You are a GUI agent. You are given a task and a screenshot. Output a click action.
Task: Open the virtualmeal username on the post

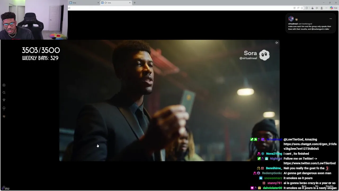click(293, 24)
